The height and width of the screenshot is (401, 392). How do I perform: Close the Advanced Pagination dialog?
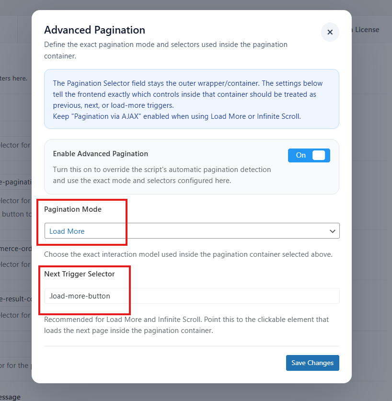click(x=330, y=32)
